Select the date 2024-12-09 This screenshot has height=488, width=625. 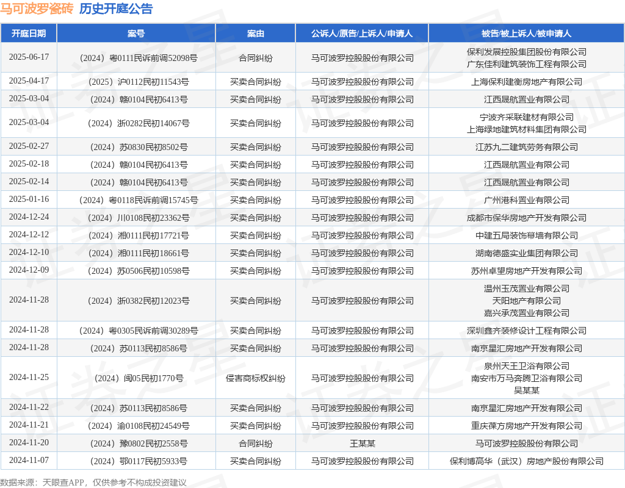(x=29, y=270)
